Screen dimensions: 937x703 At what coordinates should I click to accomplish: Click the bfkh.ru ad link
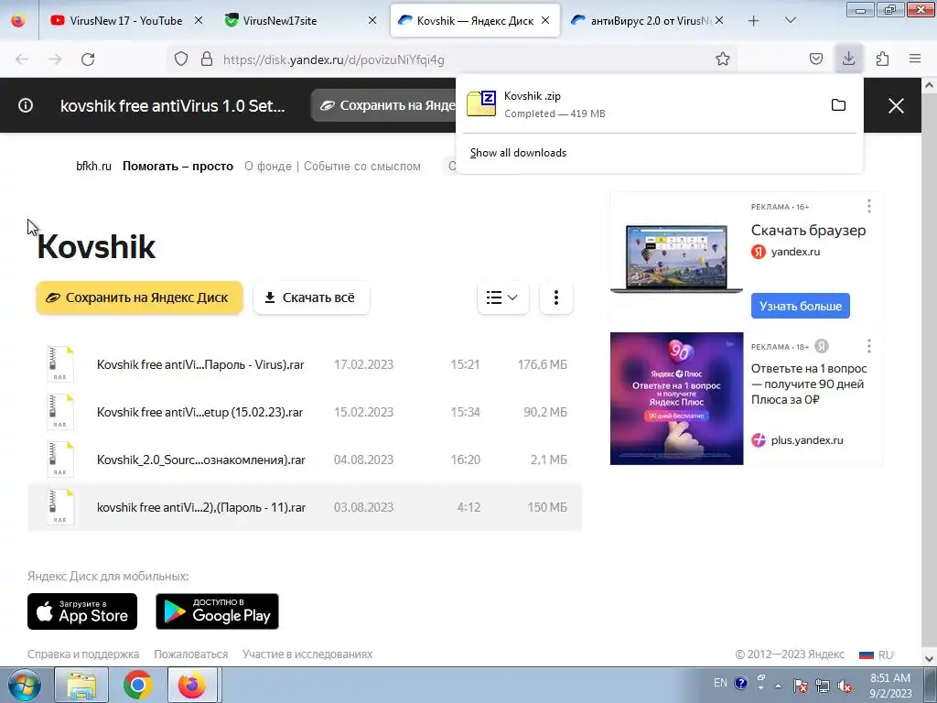pyautogui.click(x=94, y=167)
